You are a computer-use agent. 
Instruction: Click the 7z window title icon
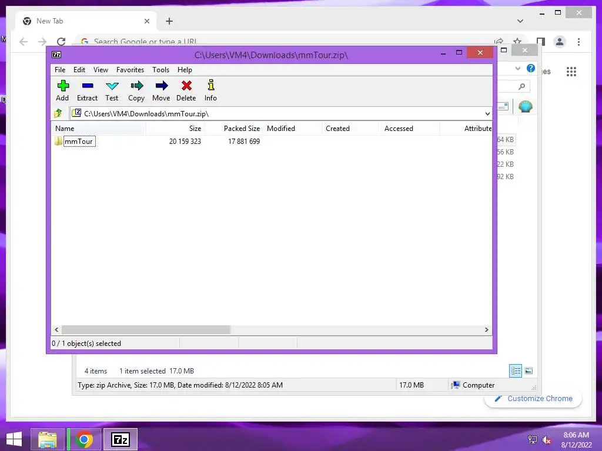coord(56,55)
